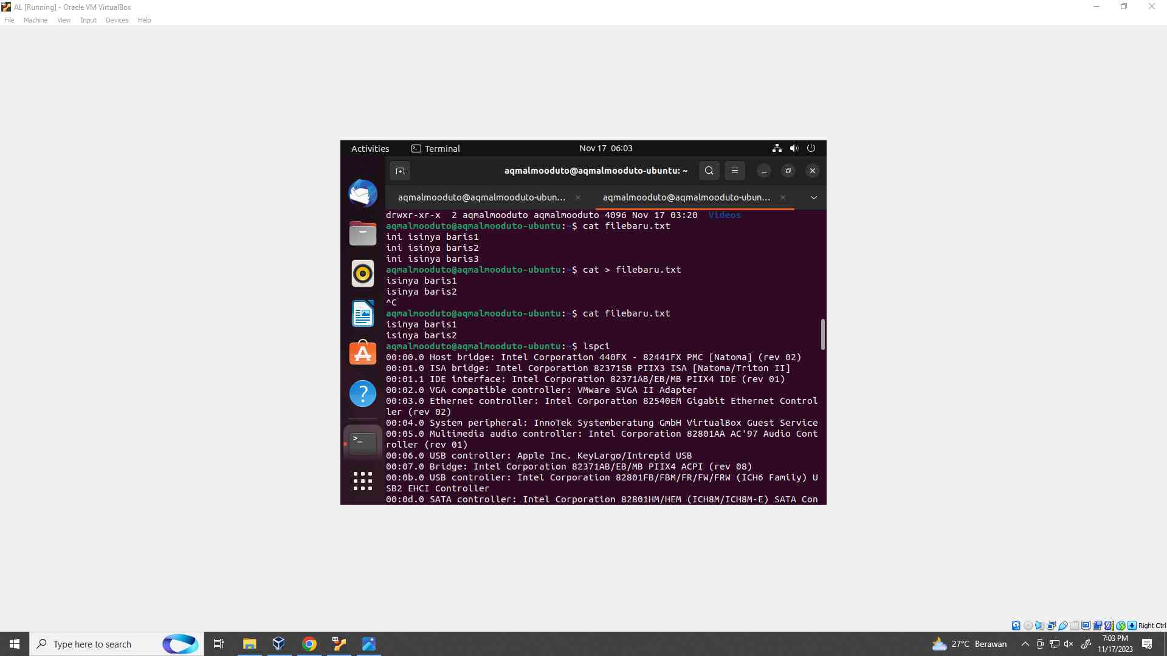Open Thunderbird Mail in the Ubuntu dock

coord(363,193)
